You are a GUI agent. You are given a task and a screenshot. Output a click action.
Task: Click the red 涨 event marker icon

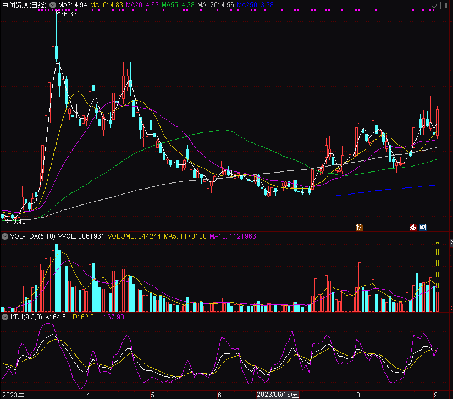point(413,227)
